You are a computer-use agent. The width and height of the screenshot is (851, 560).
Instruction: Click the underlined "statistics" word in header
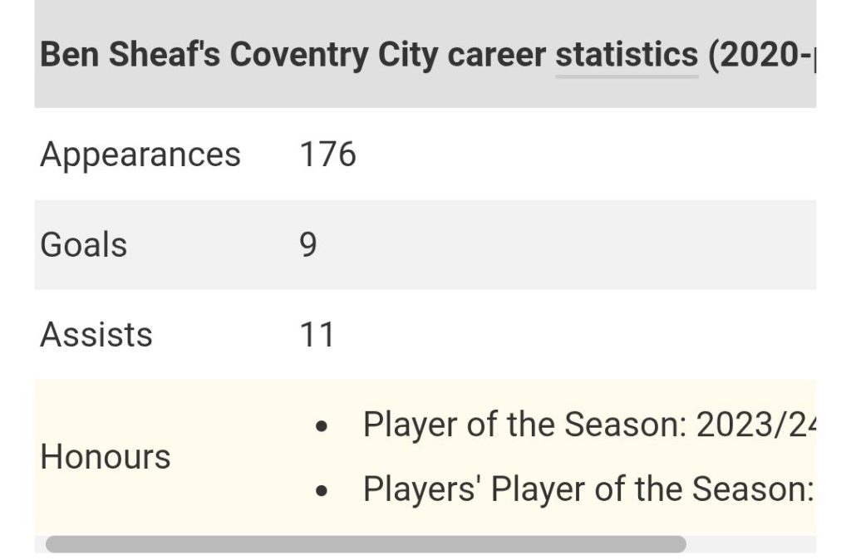627,56
